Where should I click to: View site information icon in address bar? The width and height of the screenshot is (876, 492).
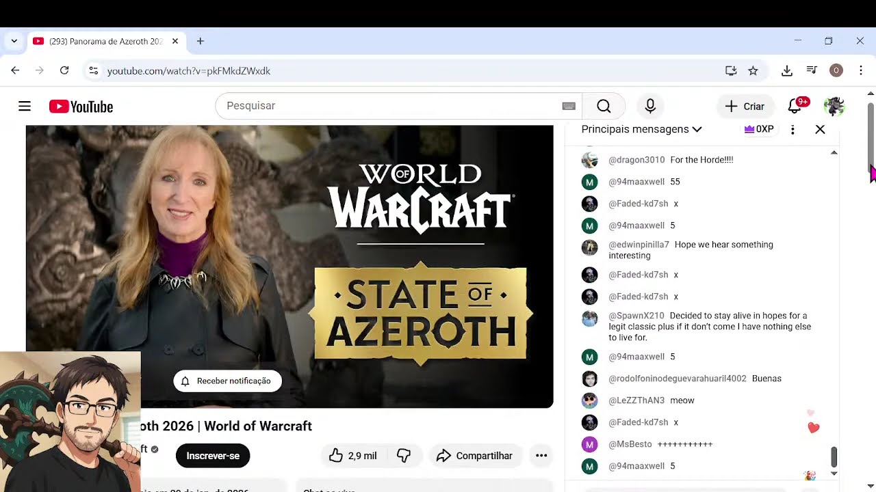(93, 70)
